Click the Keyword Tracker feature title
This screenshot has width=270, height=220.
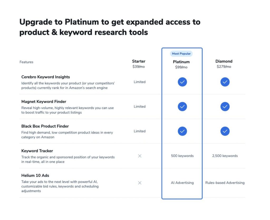pyautogui.click(x=37, y=151)
